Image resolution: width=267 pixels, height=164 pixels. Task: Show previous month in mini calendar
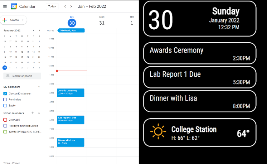coord(34,31)
